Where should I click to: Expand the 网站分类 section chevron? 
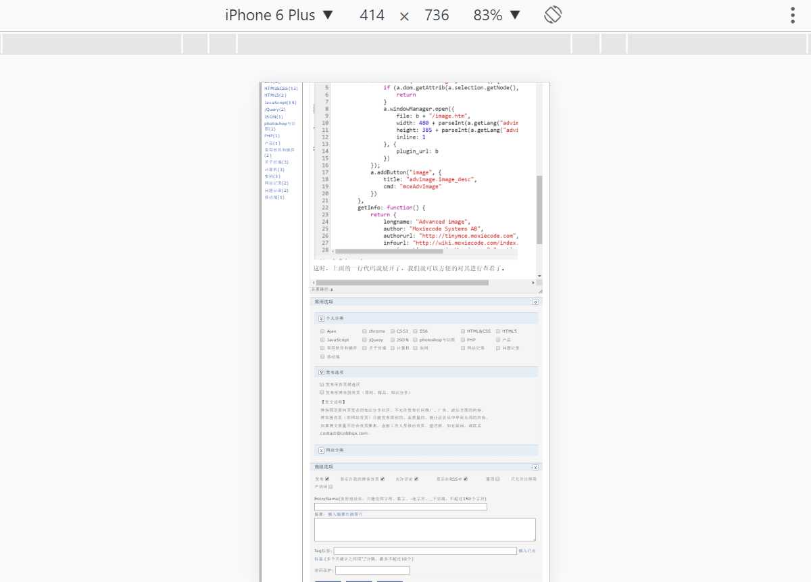tap(322, 450)
